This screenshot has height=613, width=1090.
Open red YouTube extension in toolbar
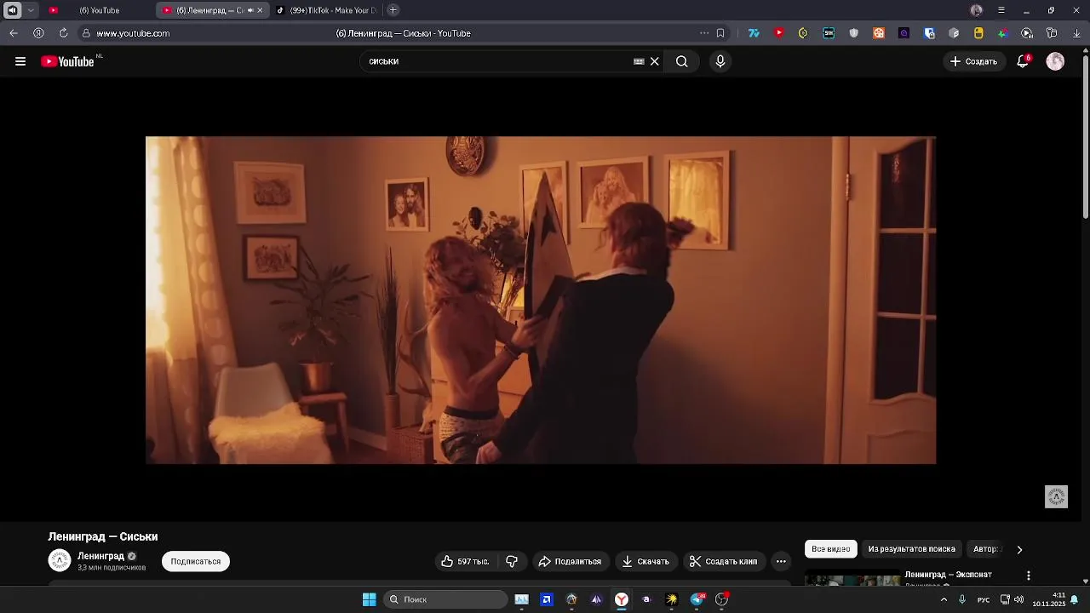pos(778,33)
